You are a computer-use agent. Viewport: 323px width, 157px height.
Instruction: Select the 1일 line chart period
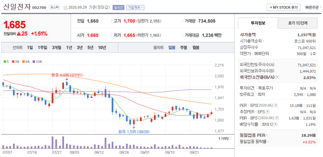pos(30,47)
